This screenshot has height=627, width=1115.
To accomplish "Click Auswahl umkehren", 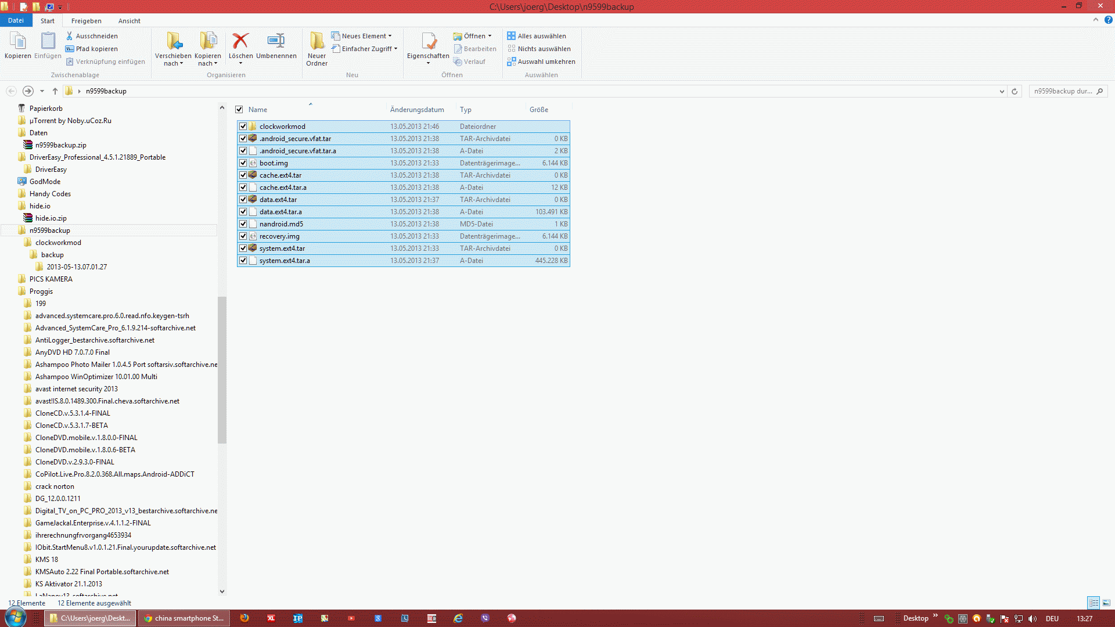I will [541, 62].
